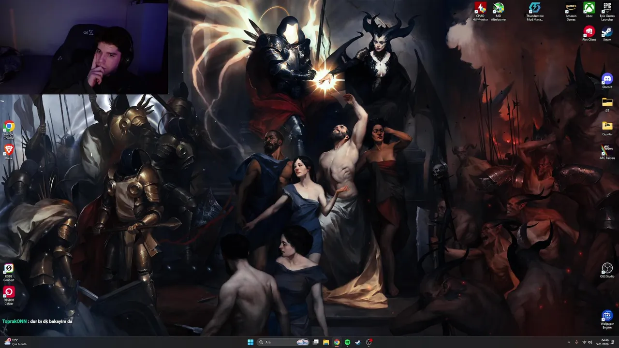Open volume control in system tray
Viewport: 619px width, 348px height.
pyautogui.click(x=590, y=342)
